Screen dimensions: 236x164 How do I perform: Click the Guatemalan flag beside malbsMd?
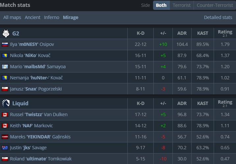coord(5,67)
